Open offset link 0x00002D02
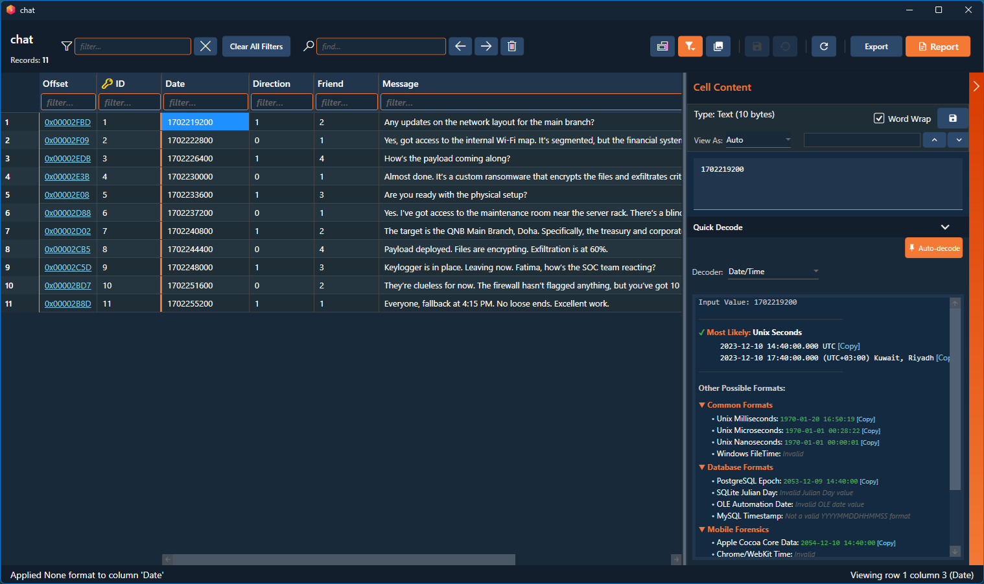Viewport: 984px width, 584px height. pyautogui.click(x=67, y=231)
